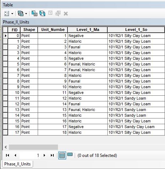This screenshot has width=165, height=169.
Task: Click the Select By Attributes icon
Action: click(34, 14)
